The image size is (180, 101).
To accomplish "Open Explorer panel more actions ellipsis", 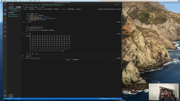I will click(19, 5).
